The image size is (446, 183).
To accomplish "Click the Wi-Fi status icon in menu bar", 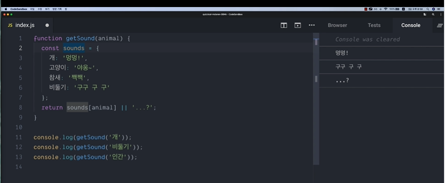I will [x=385, y=9].
